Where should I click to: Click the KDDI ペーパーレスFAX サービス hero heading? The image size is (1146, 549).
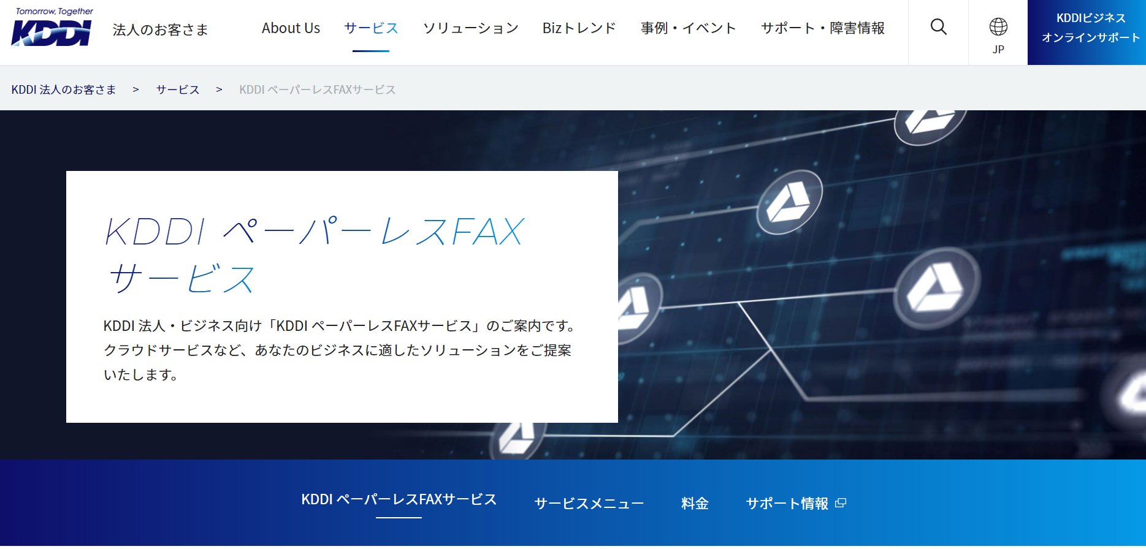tap(315, 256)
